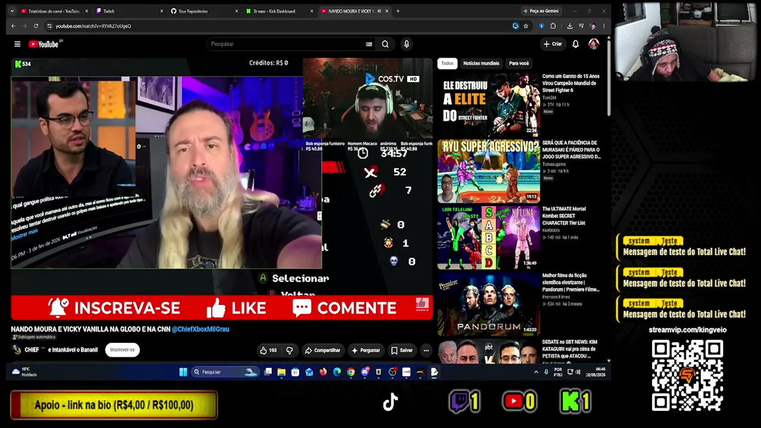
Task: Click the Peça ao Gemini button
Action: coord(540,11)
